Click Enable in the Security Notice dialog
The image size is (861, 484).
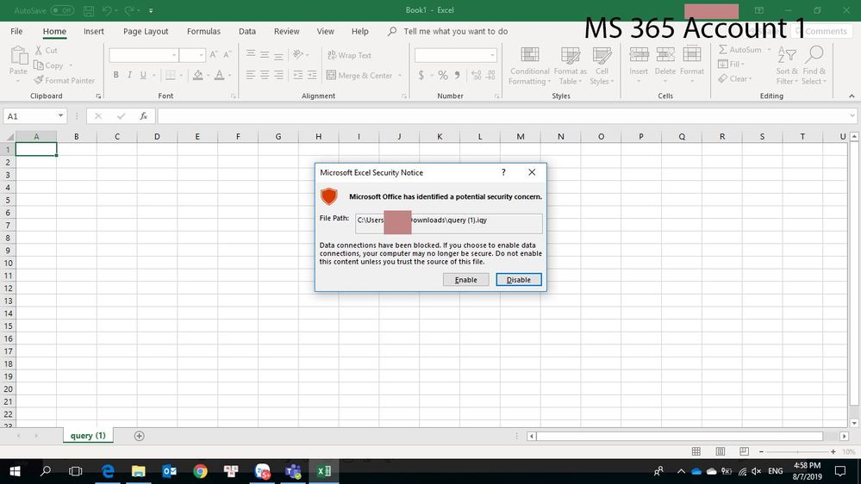465,280
